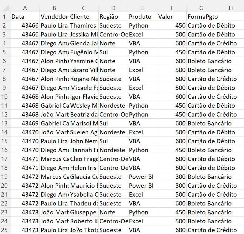Select cell with client Yasmine G
Viewport: 244px width, 234px height.
84,61
